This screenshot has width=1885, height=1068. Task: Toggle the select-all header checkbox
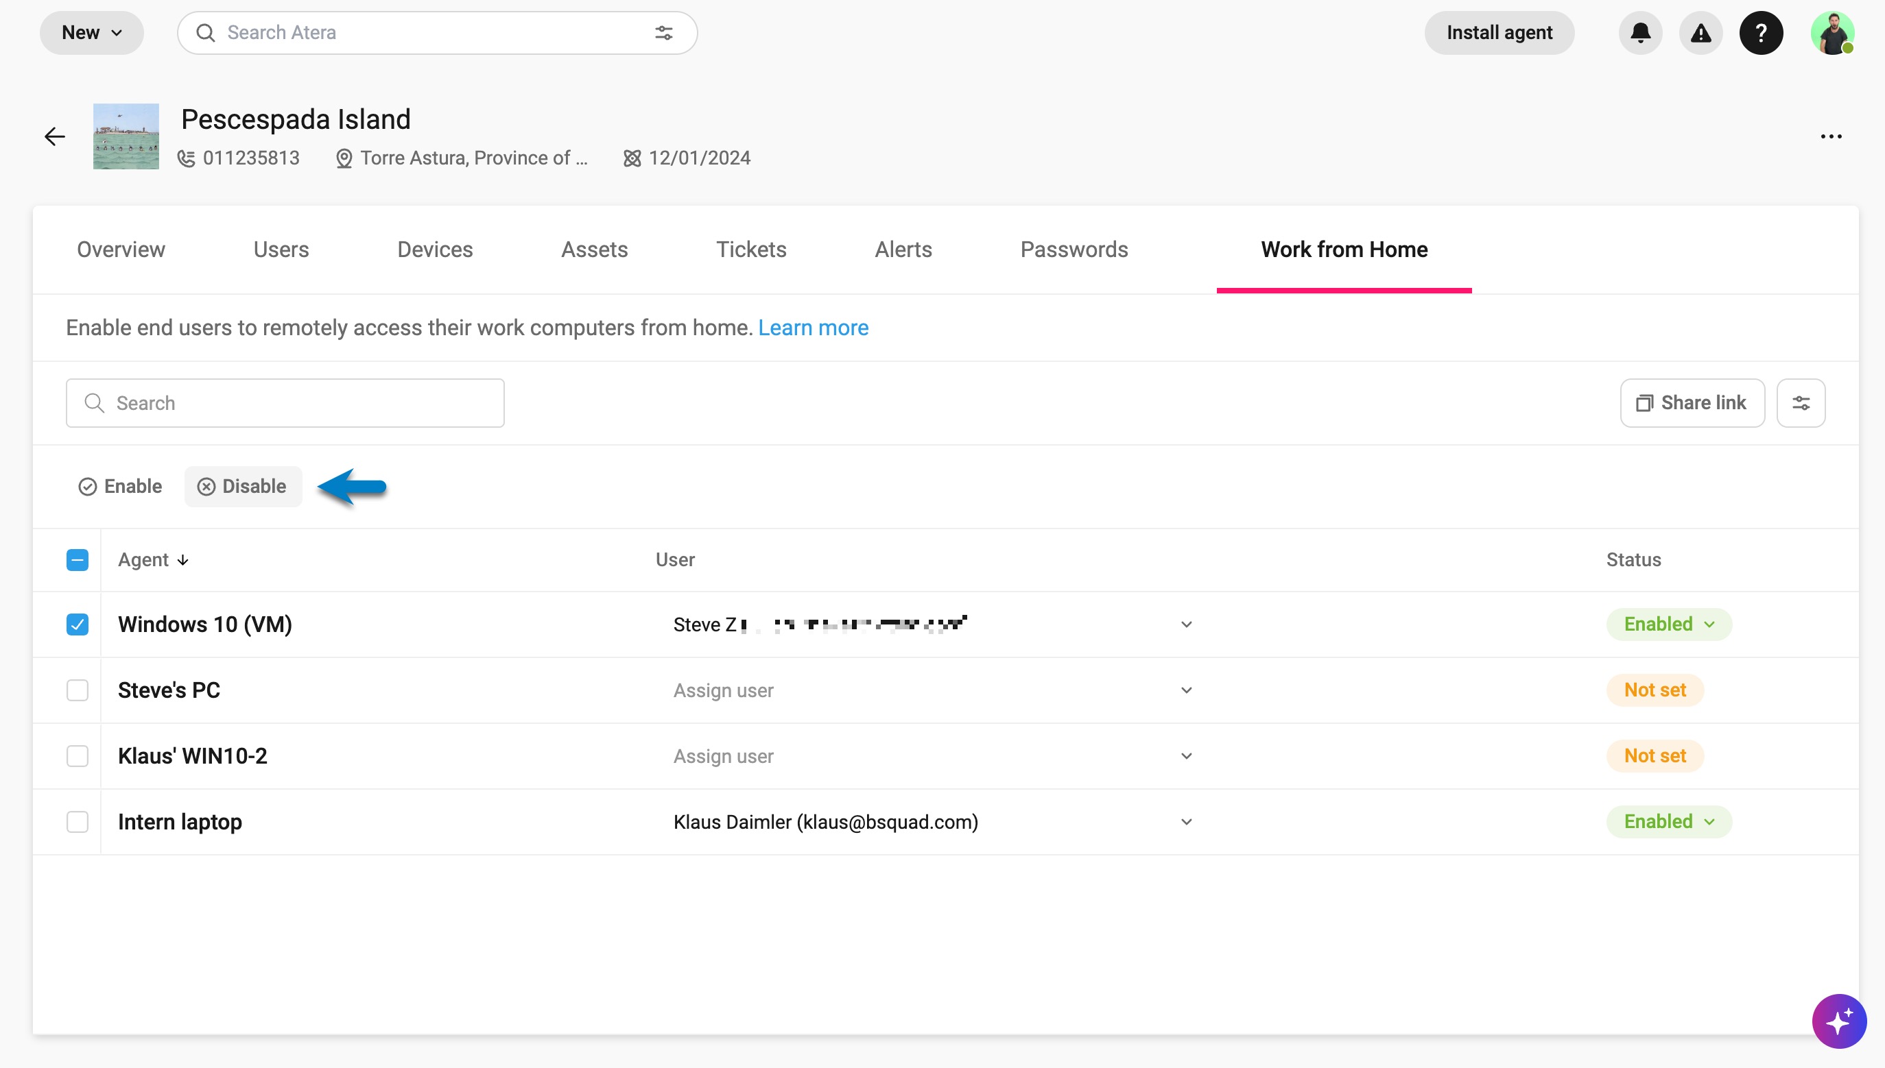point(77,559)
